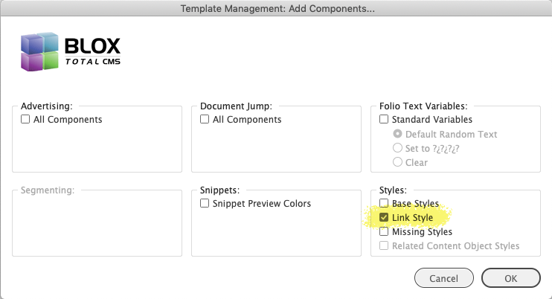Check the Base Styles checkbox
552x299 pixels.
coord(385,204)
